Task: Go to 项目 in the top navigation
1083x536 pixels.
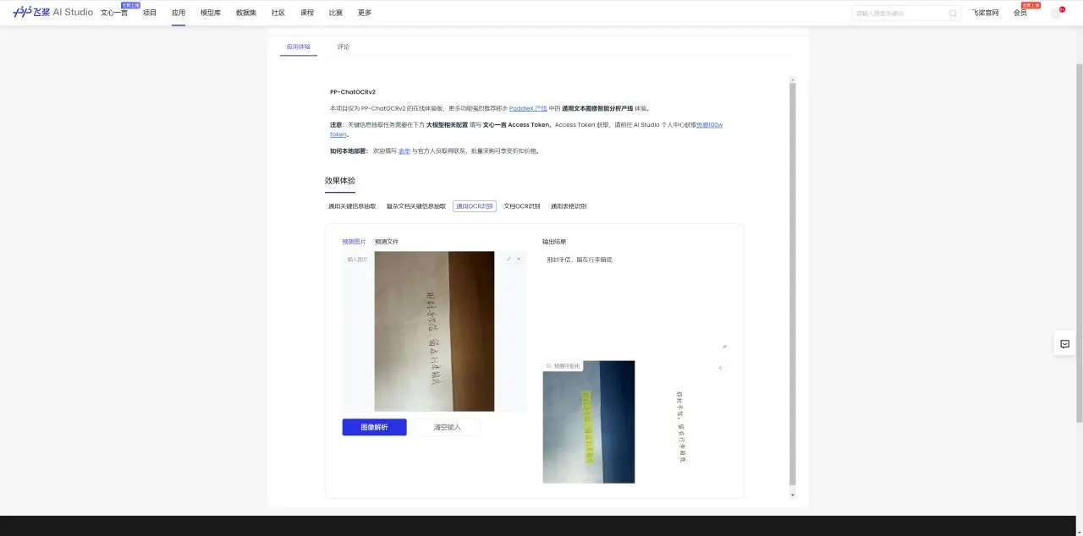Action: [150, 13]
